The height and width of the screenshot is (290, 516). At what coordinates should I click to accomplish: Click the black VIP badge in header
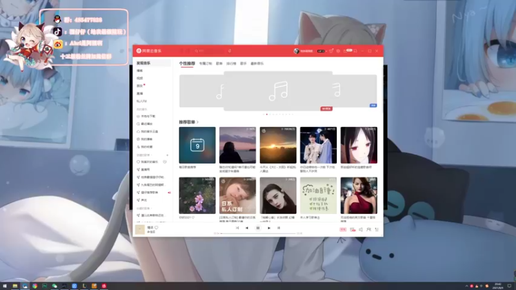point(321,51)
